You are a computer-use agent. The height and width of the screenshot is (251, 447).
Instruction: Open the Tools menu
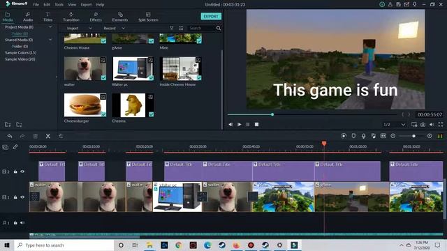(59, 5)
